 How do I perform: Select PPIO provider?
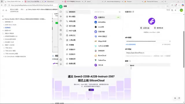click(x=107, y=36)
